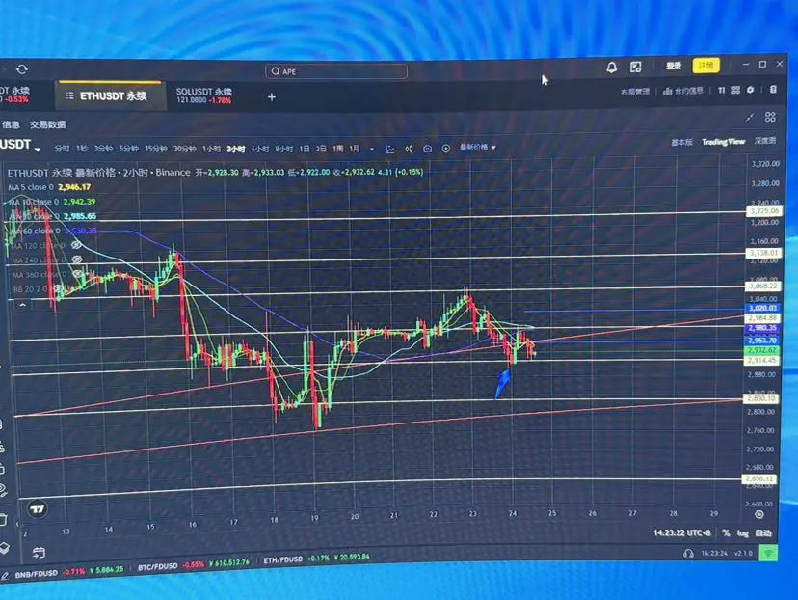Click the 3,225.06 horizontal line label
The image size is (798, 600).
point(763,211)
